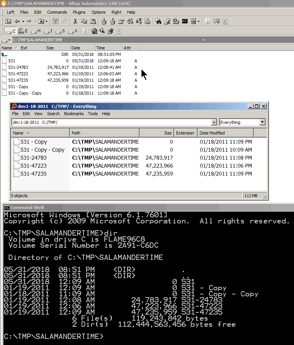
Task: Open the Plugins menu in Salamander
Action: pos(79,12)
